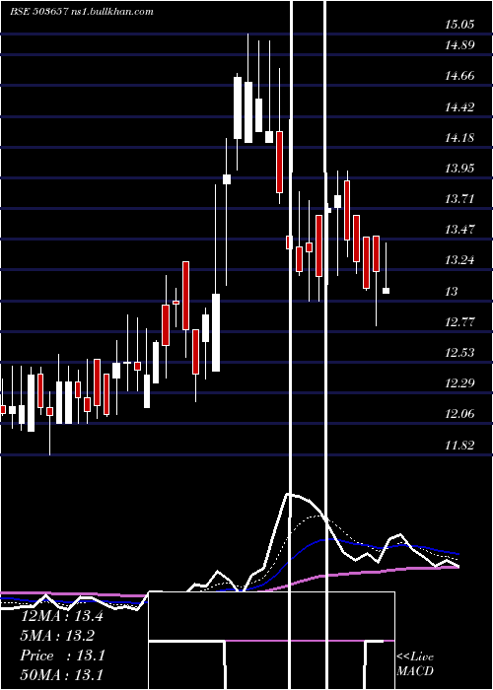The width and height of the screenshot is (493, 690).
Task: Click the MACD label
Action: point(415,671)
